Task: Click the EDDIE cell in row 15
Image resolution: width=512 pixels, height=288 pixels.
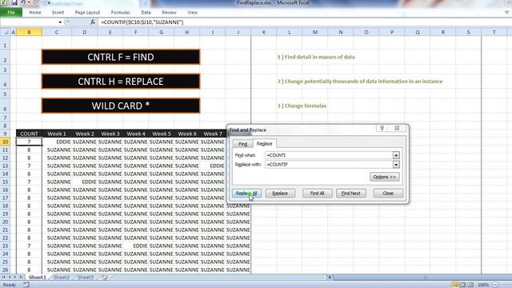Action: coord(85,182)
